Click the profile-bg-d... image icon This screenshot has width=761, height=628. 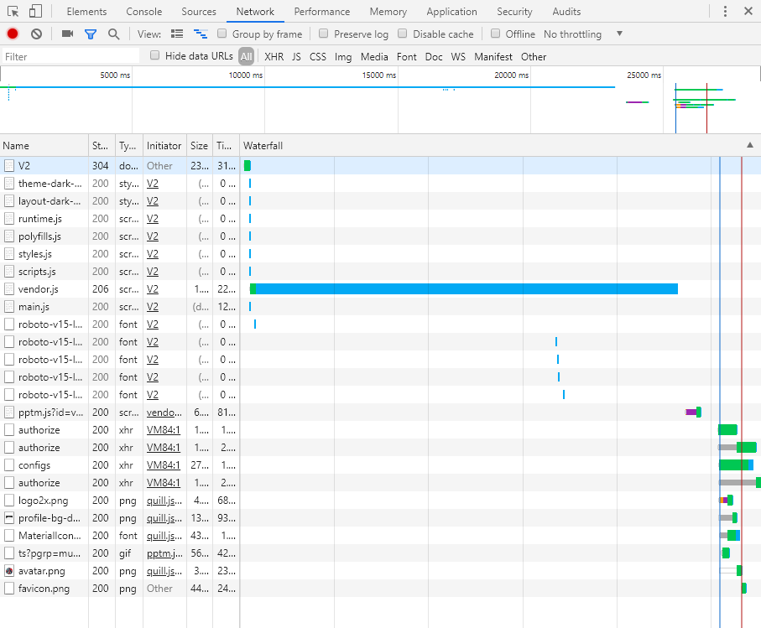coord(9,518)
